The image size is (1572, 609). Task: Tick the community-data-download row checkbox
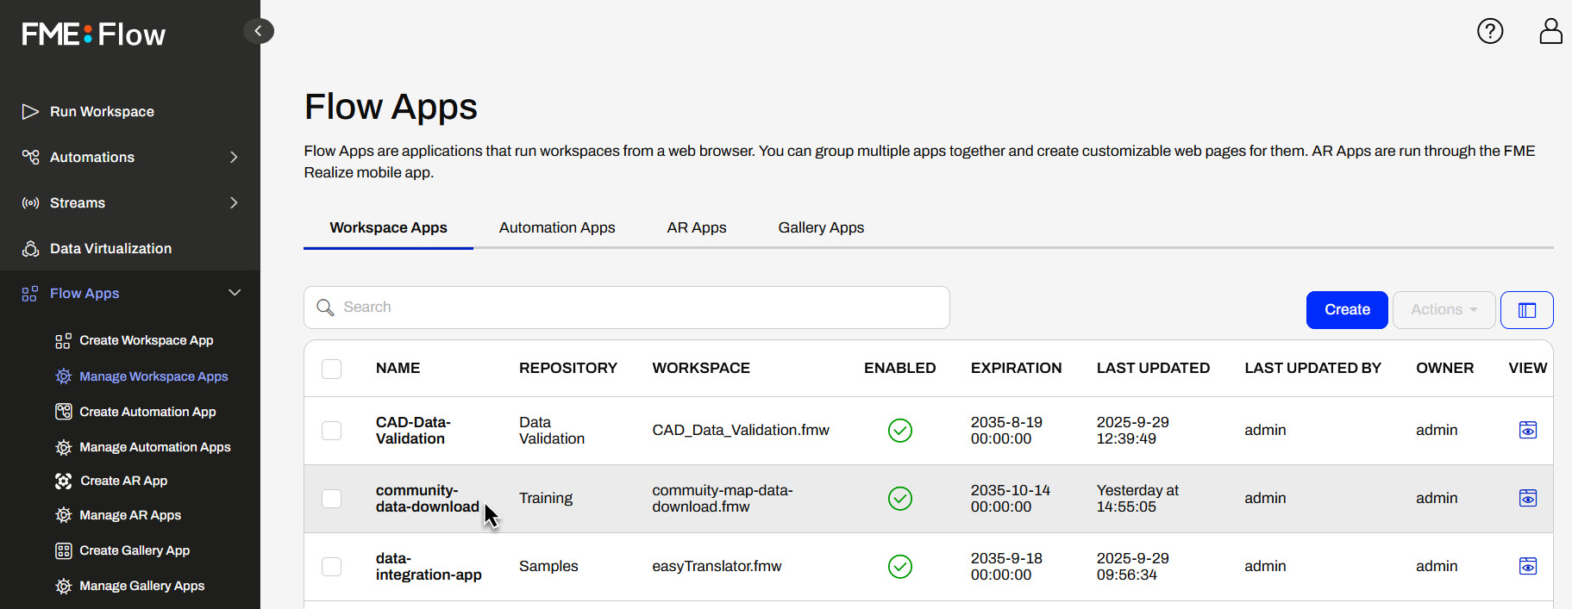331,498
